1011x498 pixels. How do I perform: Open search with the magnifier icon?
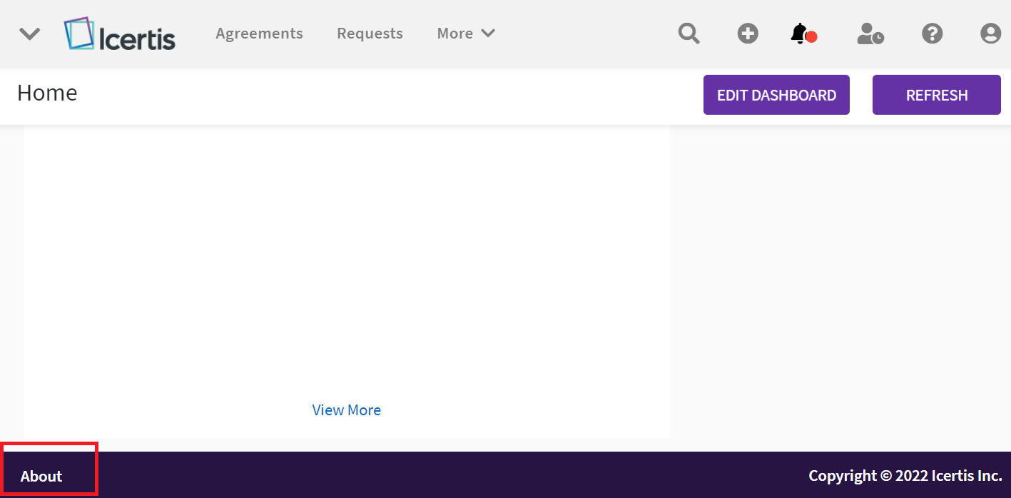(x=689, y=34)
